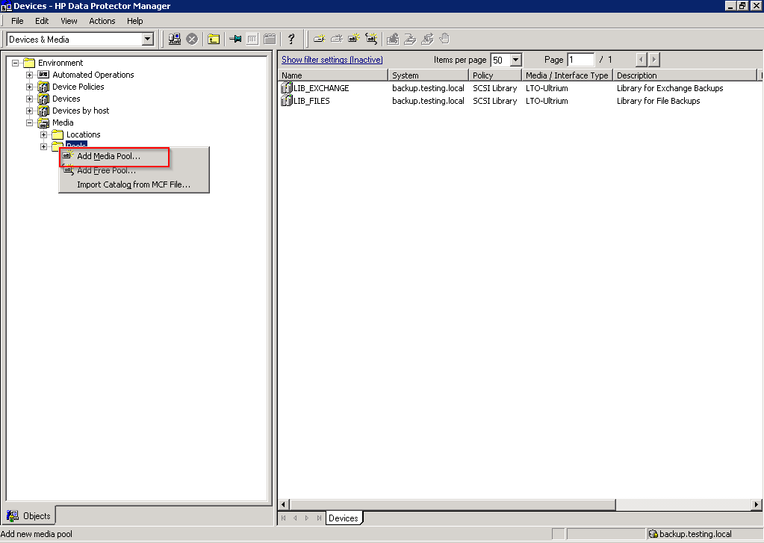764x543 pixels.
Task: Click Show filter settings link
Action: [x=332, y=60]
